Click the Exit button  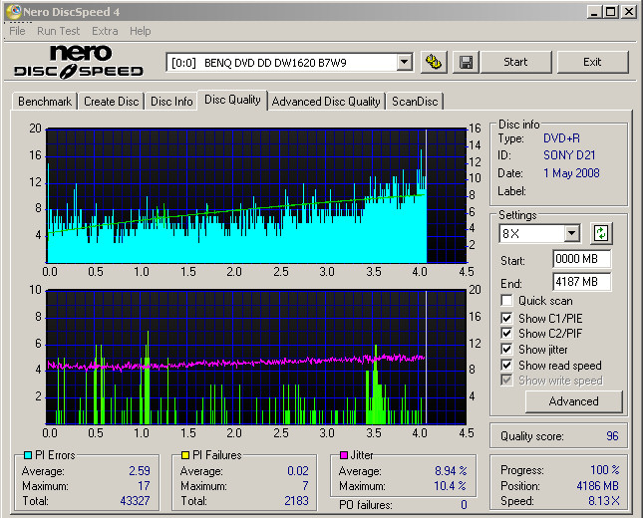pos(592,62)
